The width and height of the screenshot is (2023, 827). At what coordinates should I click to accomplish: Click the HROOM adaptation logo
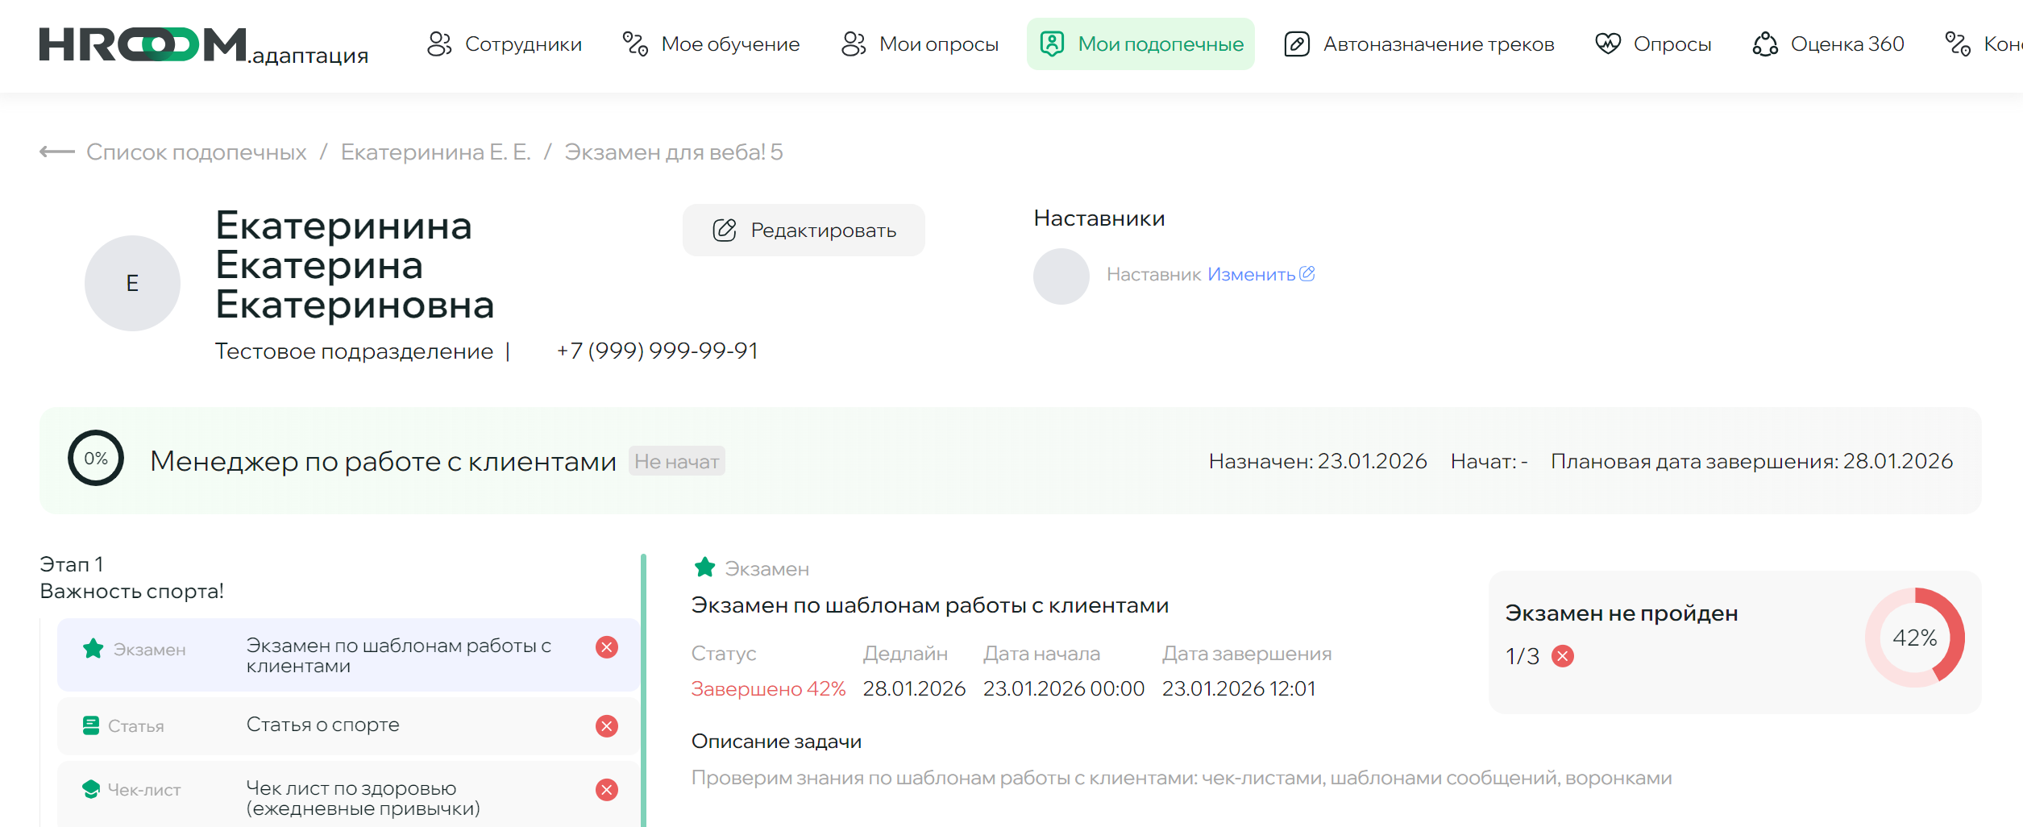(203, 45)
